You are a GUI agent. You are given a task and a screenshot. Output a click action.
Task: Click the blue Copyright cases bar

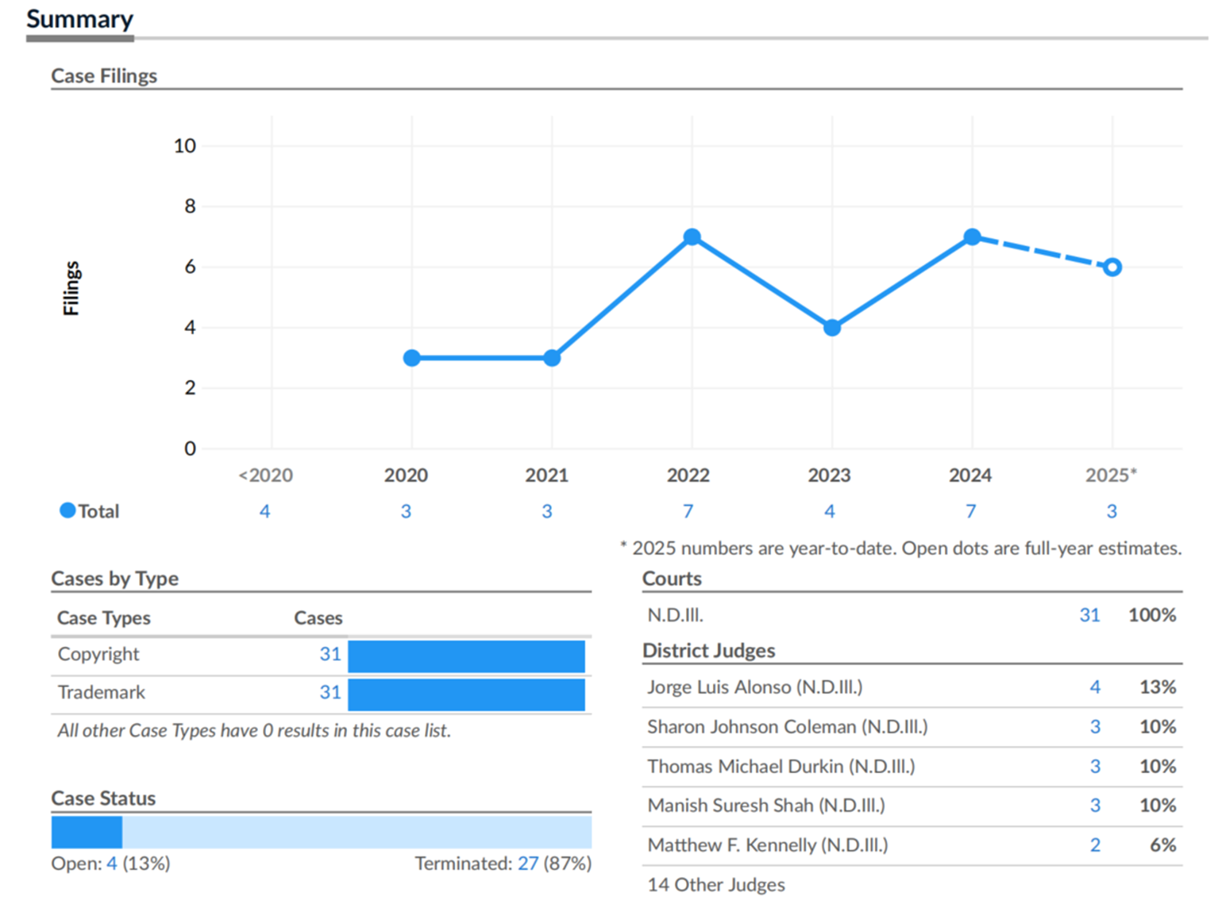pyautogui.click(x=466, y=656)
